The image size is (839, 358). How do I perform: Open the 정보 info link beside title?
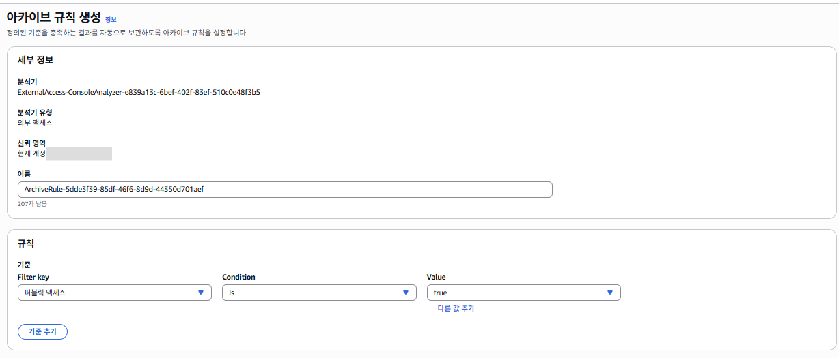tap(111, 20)
